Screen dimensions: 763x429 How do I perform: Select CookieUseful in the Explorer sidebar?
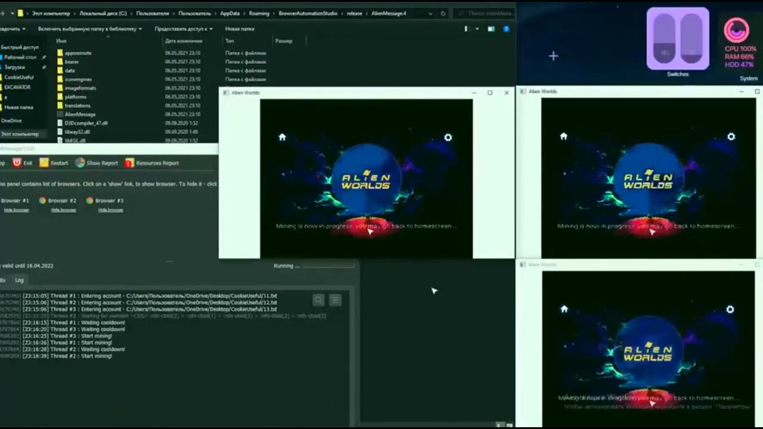pyautogui.click(x=19, y=77)
